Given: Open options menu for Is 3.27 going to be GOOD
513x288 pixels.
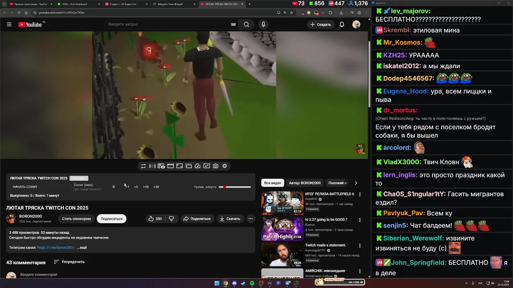Looking at the screenshot, I should [x=360, y=220].
